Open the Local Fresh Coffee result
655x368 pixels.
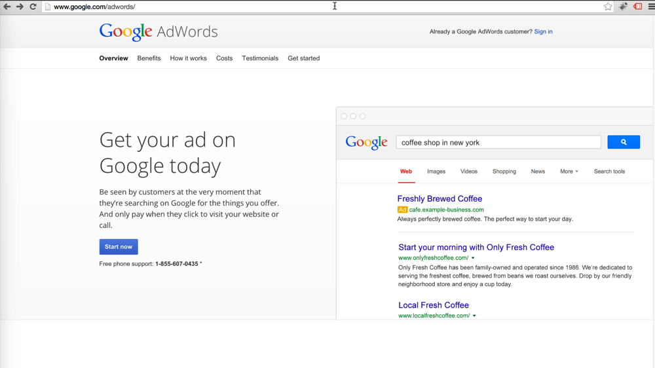(434, 305)
